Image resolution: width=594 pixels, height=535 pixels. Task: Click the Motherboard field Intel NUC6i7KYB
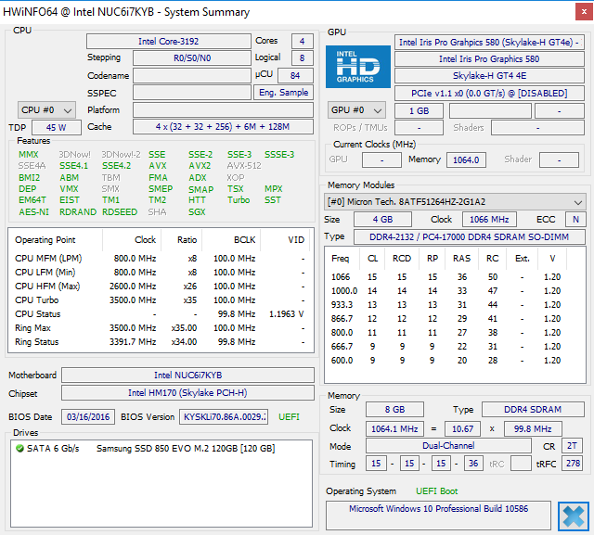pos(187,375)
